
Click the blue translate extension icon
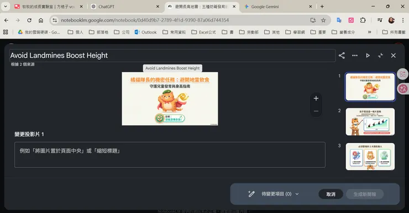coord(339,20)
